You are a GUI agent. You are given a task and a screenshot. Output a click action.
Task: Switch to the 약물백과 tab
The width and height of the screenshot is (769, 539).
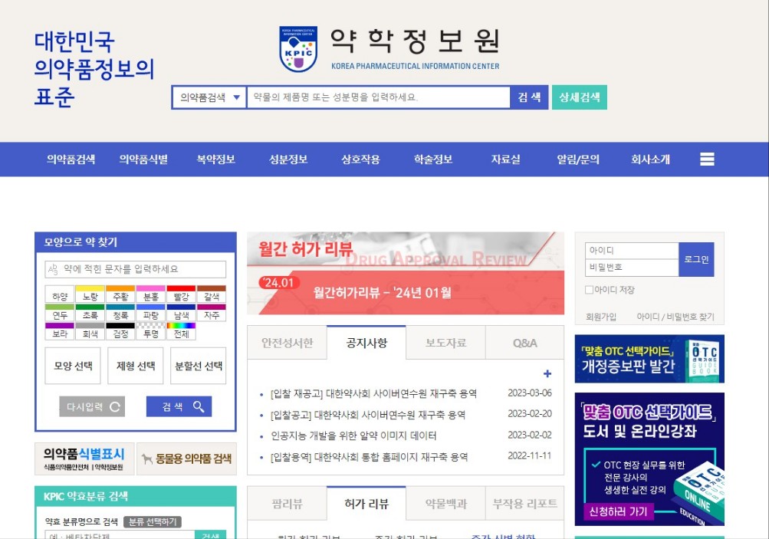[x=445, y=504]
